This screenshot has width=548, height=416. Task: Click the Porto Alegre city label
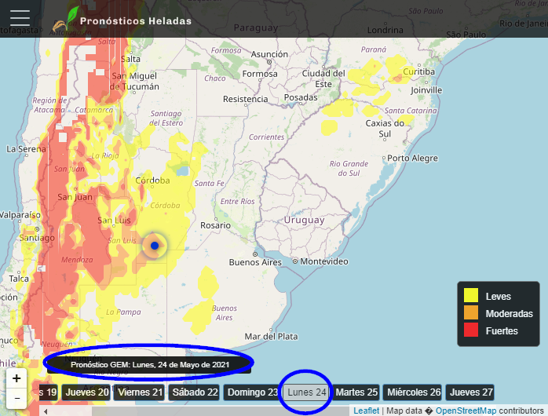[x=412, y=159]
